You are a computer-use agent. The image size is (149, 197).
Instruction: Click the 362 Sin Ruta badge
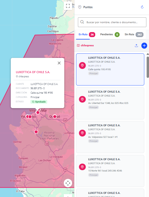[140, 34]
